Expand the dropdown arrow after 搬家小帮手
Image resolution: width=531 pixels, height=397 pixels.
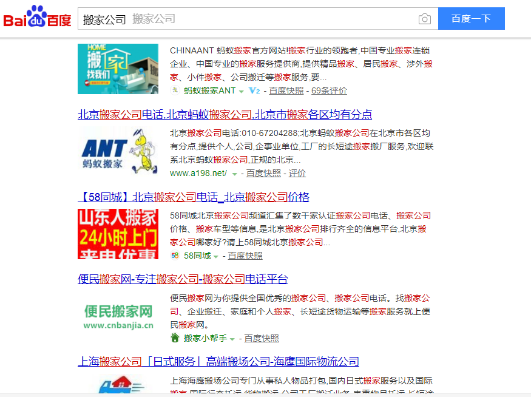[x=232, y=339]
